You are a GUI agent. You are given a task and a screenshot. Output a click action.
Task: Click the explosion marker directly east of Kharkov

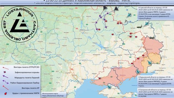136,37
